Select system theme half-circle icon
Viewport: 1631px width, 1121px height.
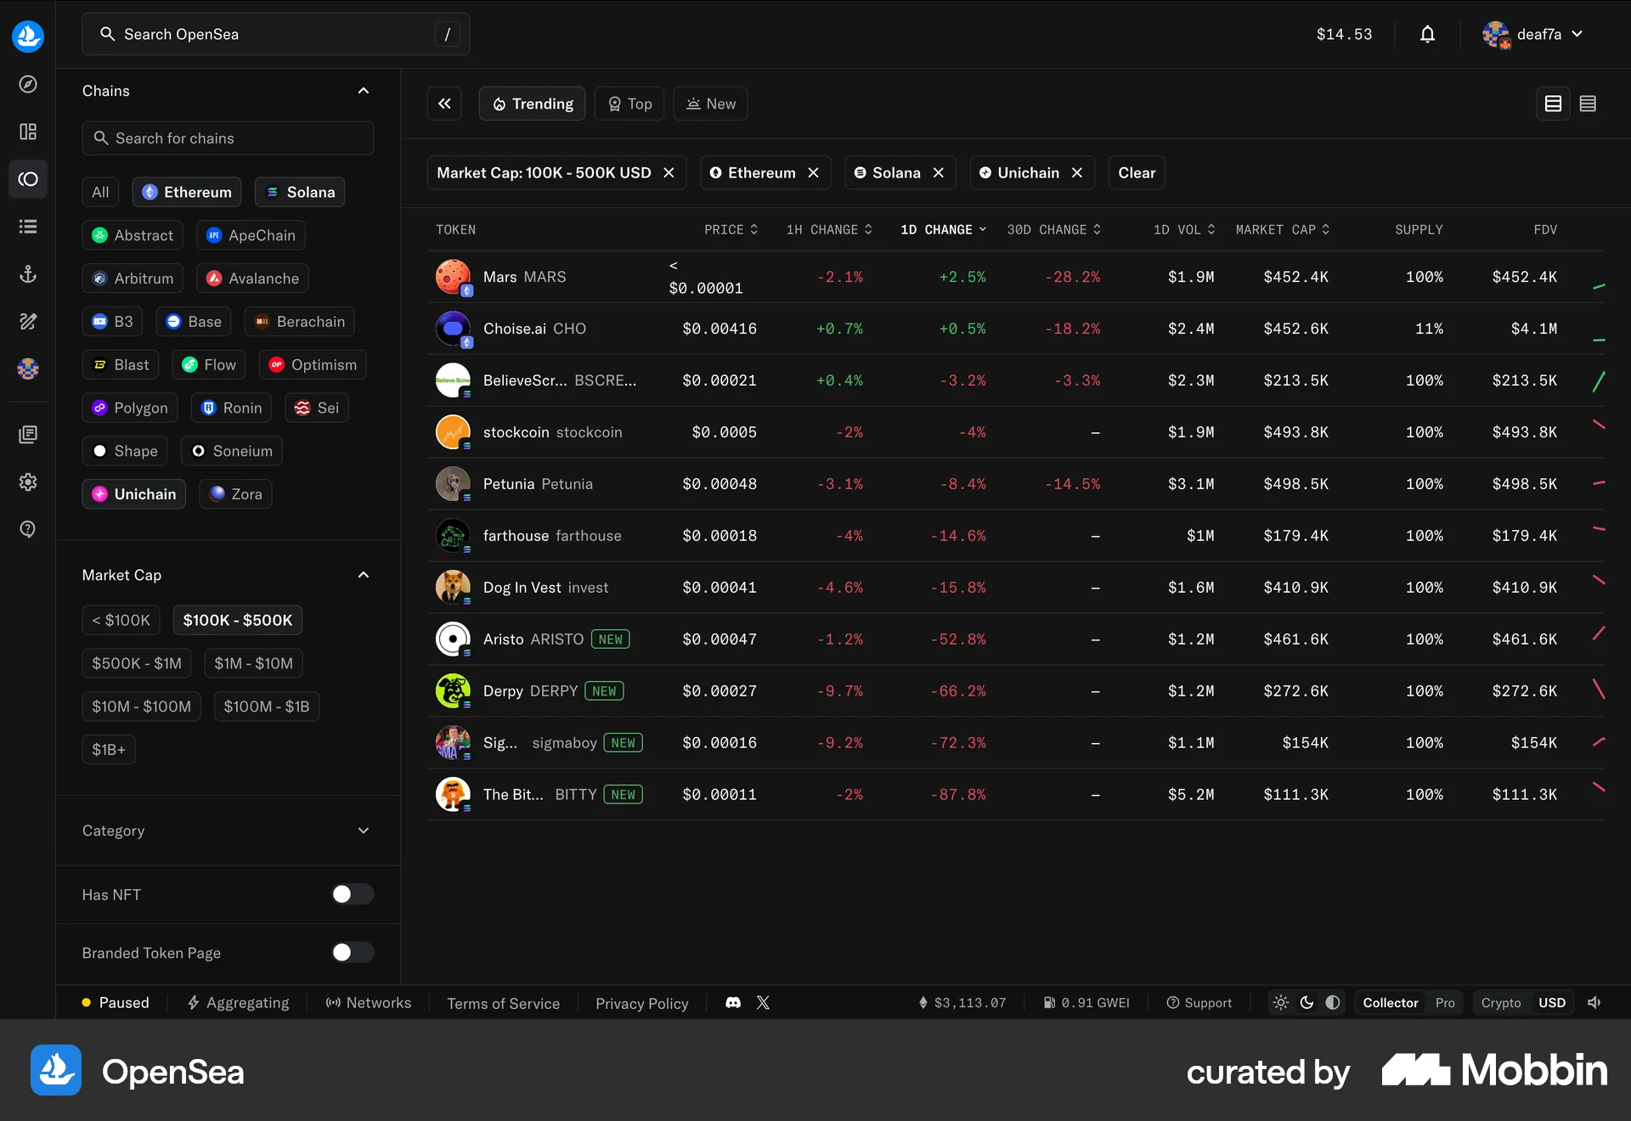coord(1333,1003)
